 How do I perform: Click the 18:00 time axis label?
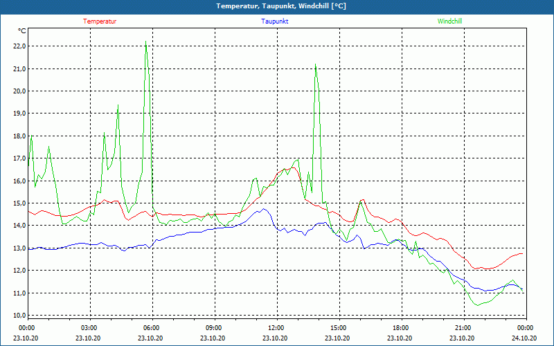point(400,328)
